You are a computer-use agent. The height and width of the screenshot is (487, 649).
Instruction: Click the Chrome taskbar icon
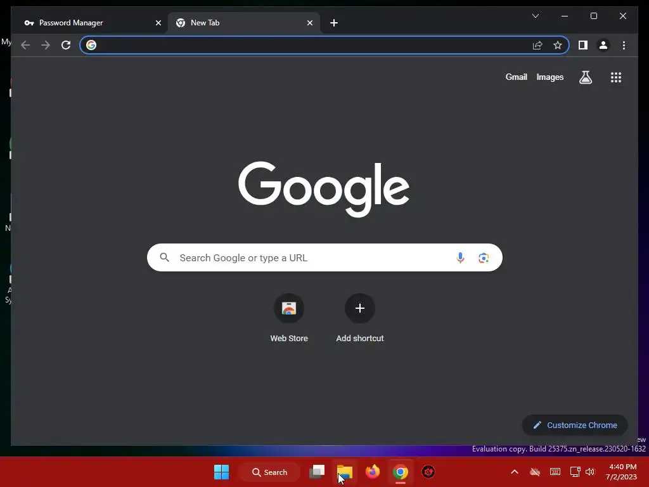(x=401, y=472)
